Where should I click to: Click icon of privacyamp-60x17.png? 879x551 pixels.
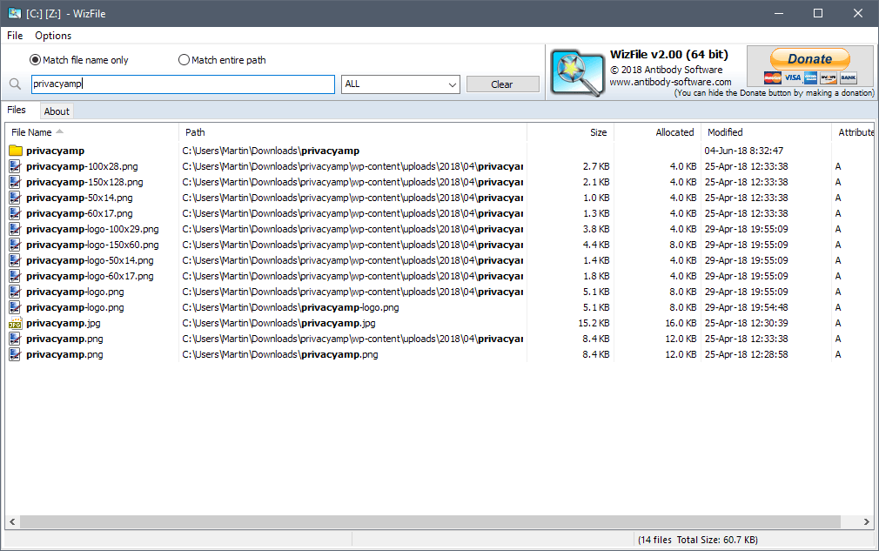tap(15, 213)
